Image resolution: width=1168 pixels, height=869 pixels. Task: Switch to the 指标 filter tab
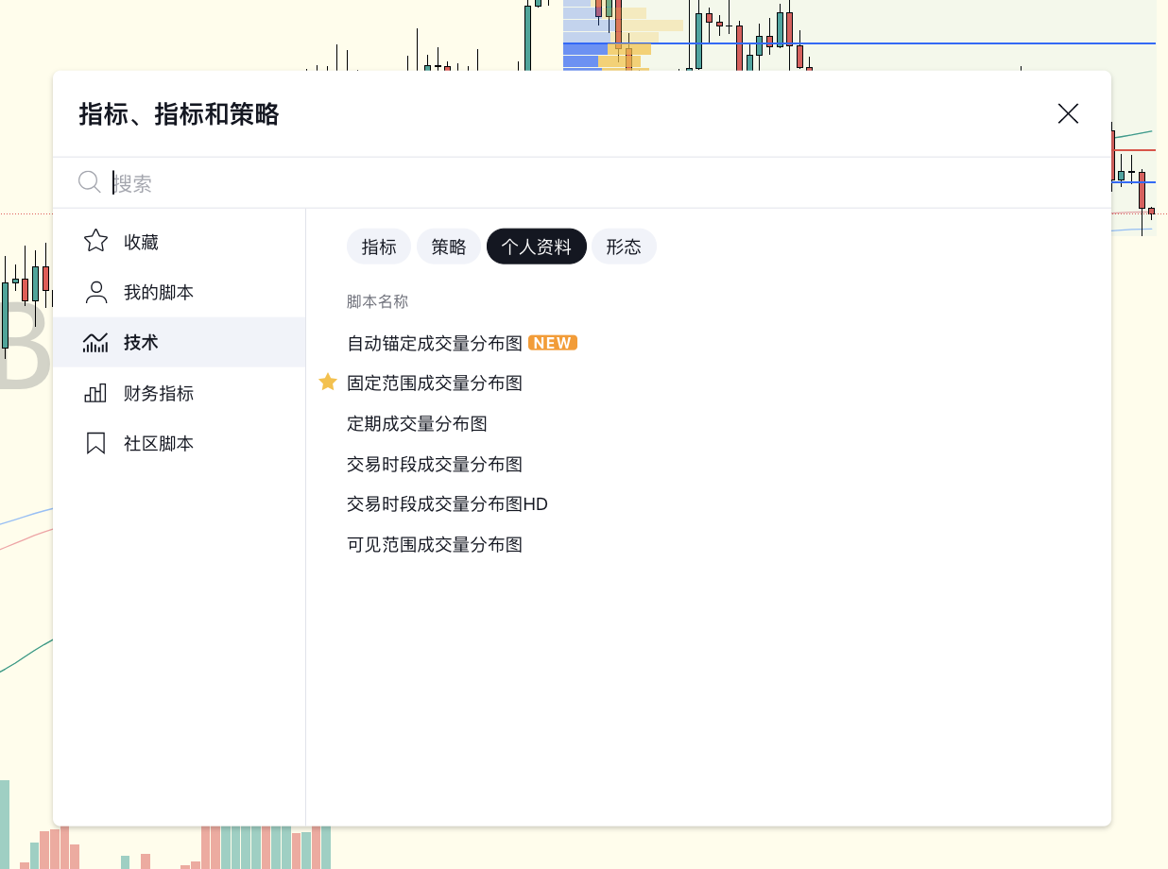[x=378, y=246]
